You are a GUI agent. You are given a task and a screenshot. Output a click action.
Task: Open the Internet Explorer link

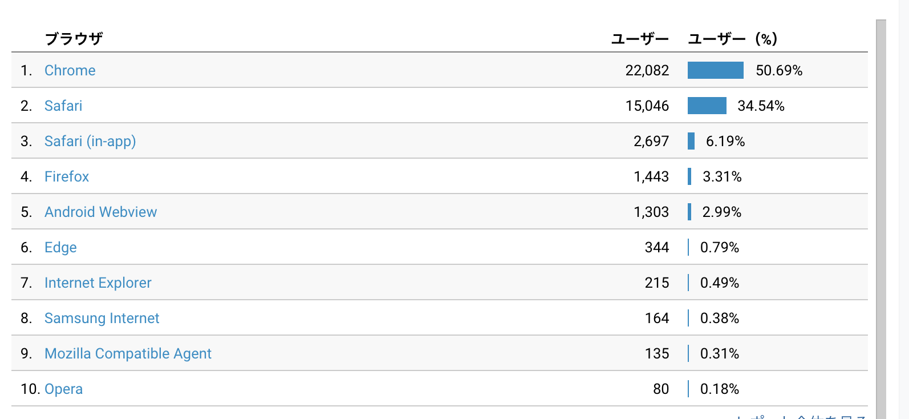pyautogui.click(x=98, y=283)
